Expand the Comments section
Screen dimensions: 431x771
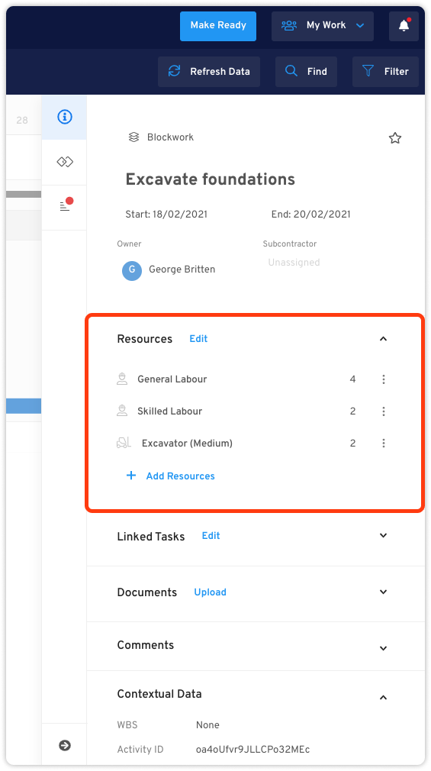point(384,648)
